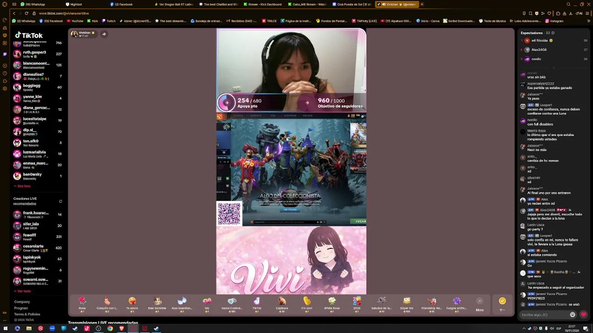Open Twitch bookmark
This screenshot has height=333, width=593.
coord(108,21)
